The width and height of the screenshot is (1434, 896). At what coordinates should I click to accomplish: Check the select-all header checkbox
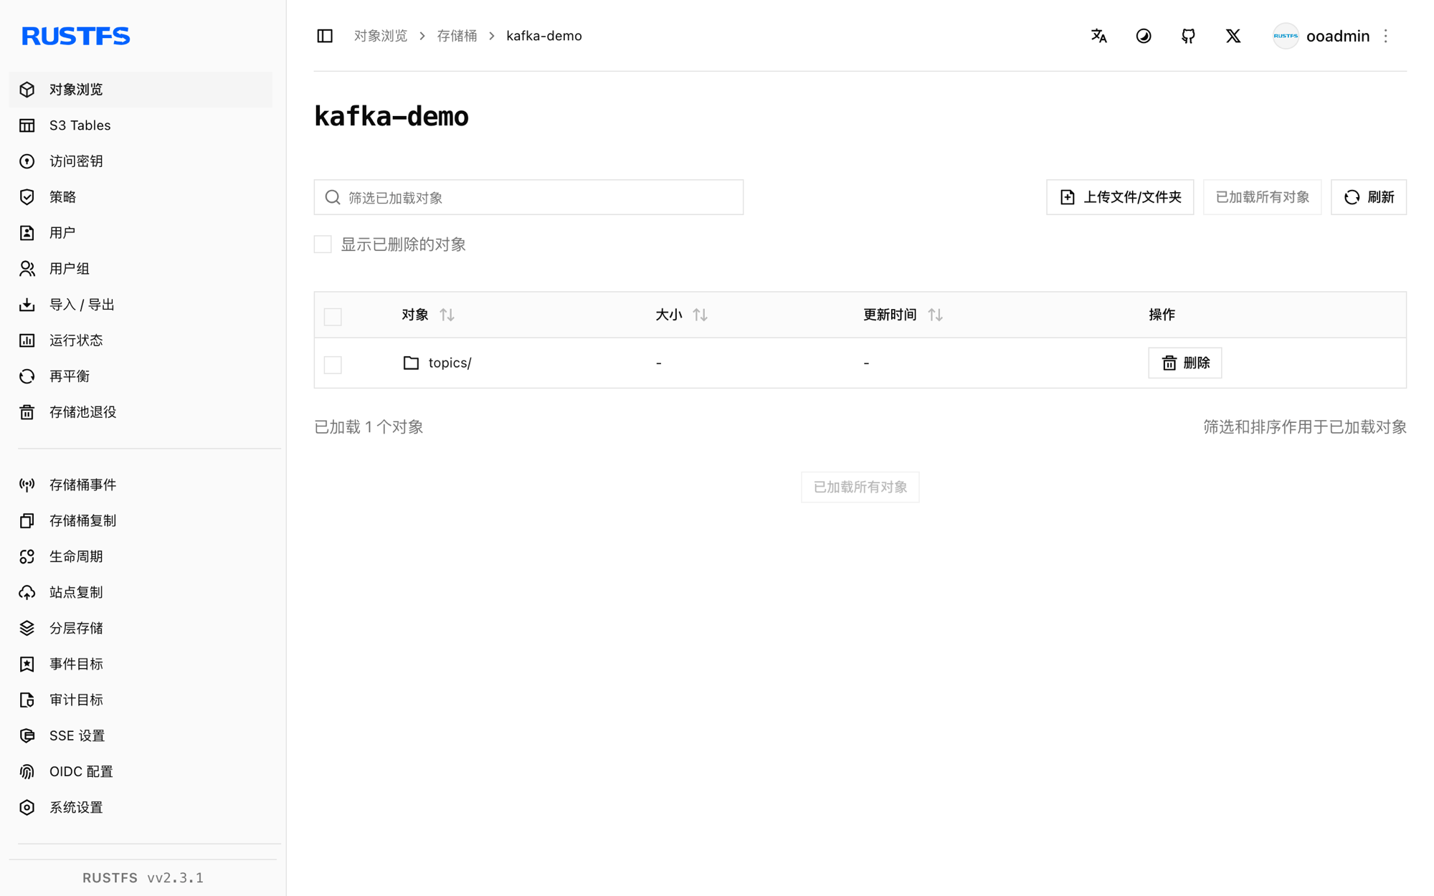point(333,316)
